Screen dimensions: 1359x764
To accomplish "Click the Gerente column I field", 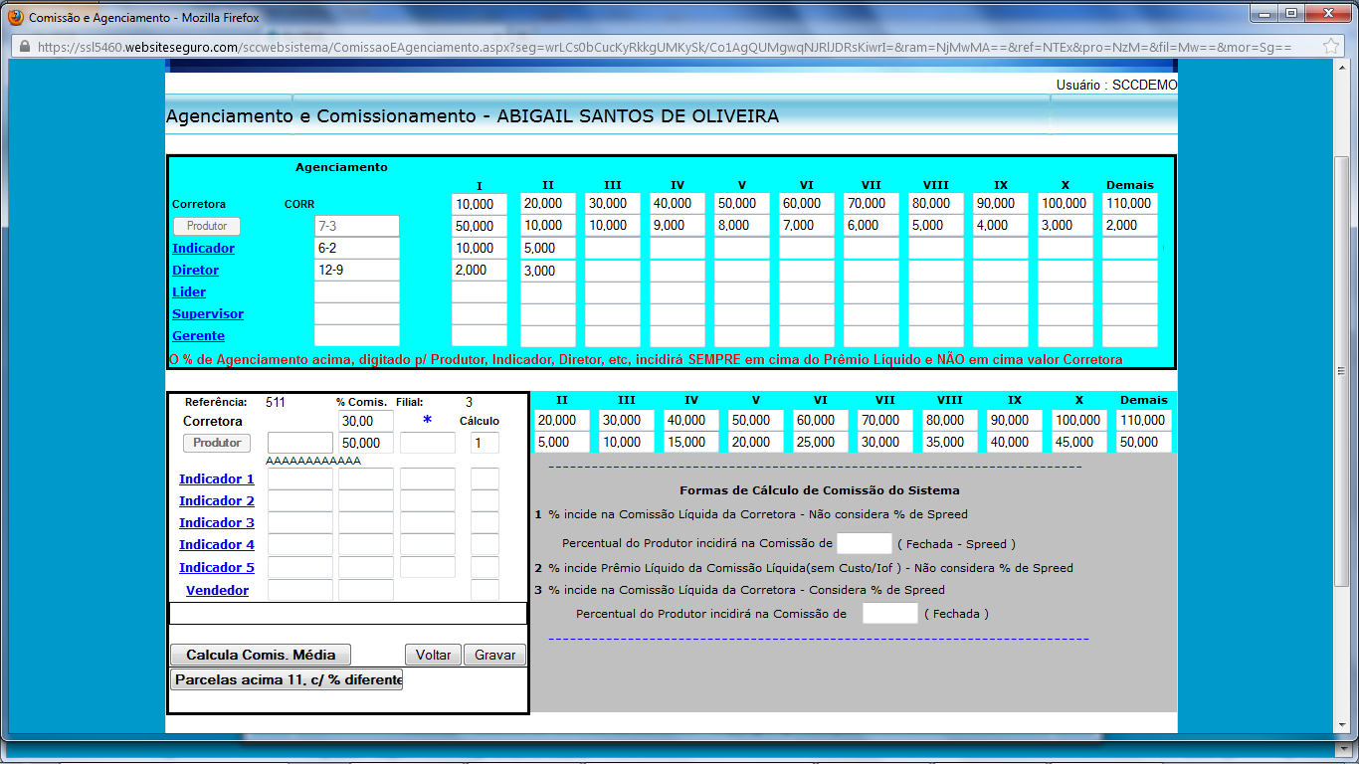I will [480, 335].
